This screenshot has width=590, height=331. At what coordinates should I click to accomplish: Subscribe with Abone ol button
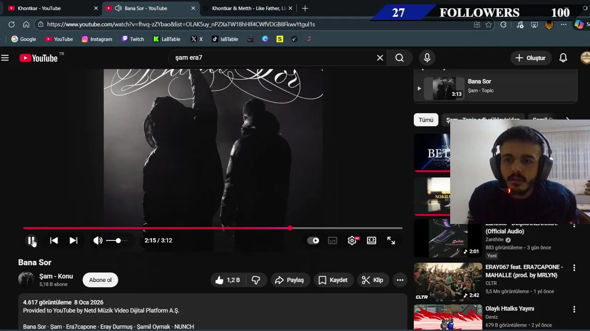(100, 280)
